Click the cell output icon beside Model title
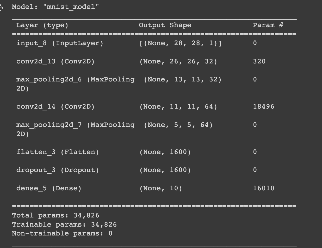The width and height of the screenshot is (322, 248). pyautogui.click(x=1, y=7)
